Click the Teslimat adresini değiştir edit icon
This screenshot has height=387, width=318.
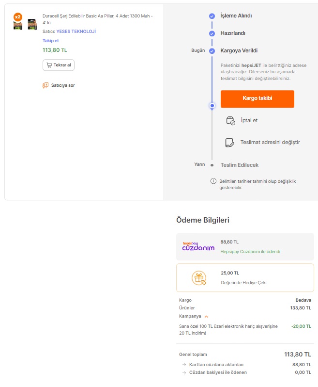tap(229, 143)
